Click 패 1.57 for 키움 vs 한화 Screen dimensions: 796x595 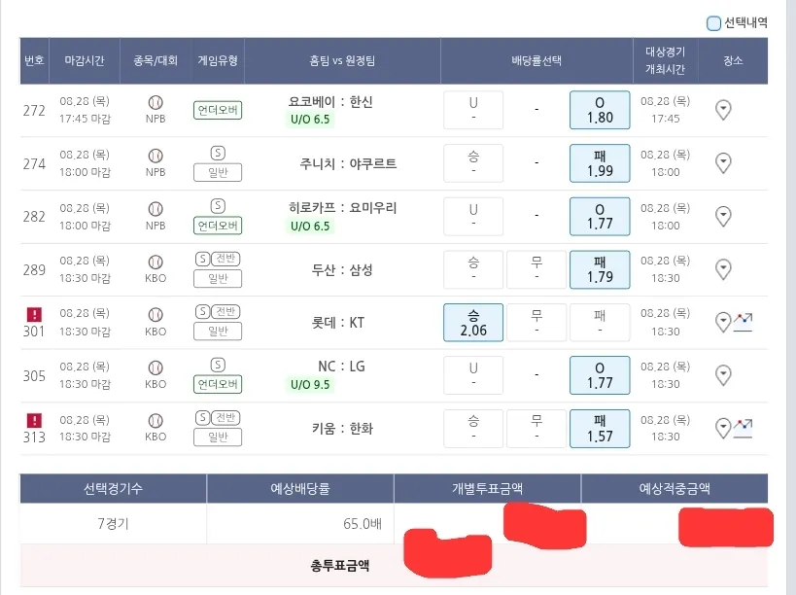600,429
